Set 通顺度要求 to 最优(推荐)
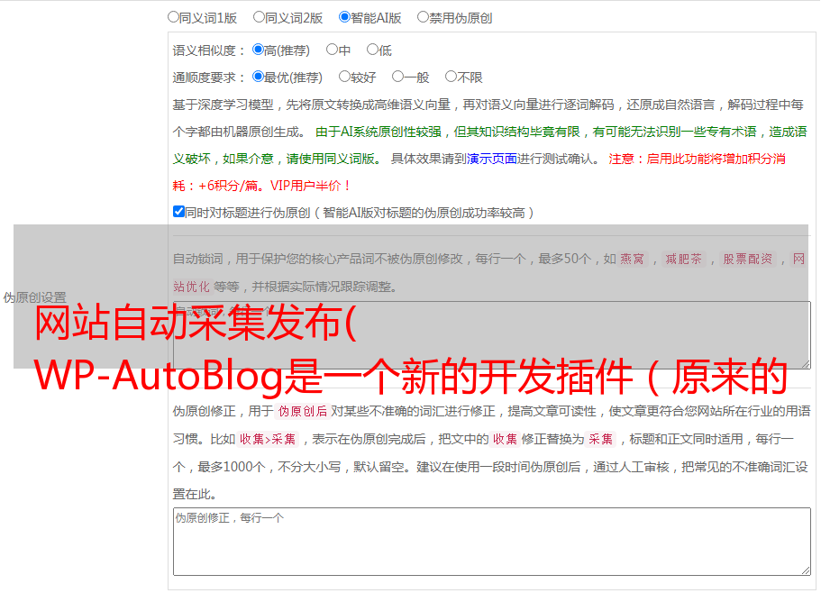The height and width of the screenshot is (593, 821). point(258,77)
